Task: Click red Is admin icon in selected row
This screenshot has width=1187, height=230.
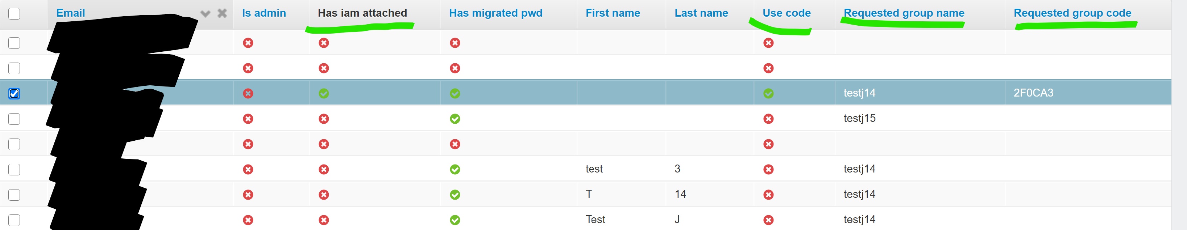Action: pos(248,93)
